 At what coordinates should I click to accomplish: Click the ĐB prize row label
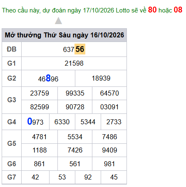click(12, 49)
